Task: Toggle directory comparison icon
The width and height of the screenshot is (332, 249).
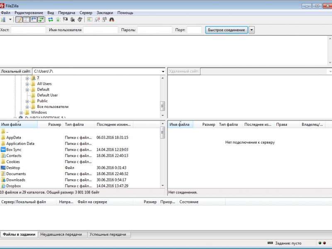Action: pyautogui.click(x=97, y=20)
